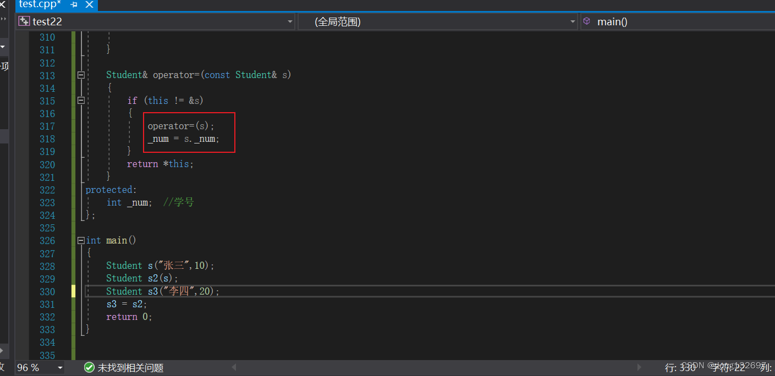Click the main() cube icon
The image size is (775, 376).
[x=587, y=21]
